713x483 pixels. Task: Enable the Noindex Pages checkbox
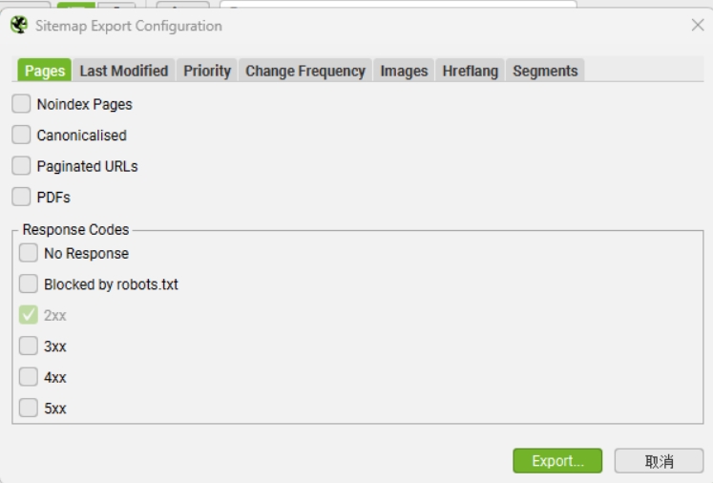coord(21,104)
